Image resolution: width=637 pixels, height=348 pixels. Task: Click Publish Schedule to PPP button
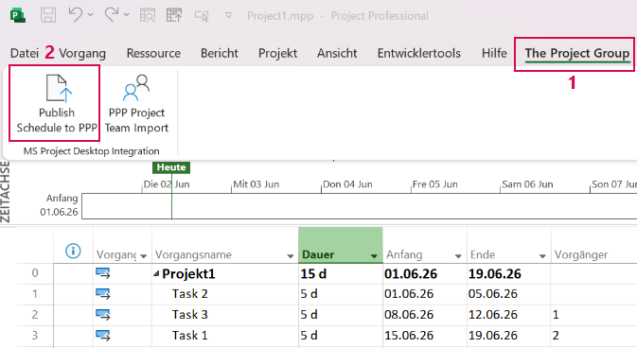click(57, 103)
